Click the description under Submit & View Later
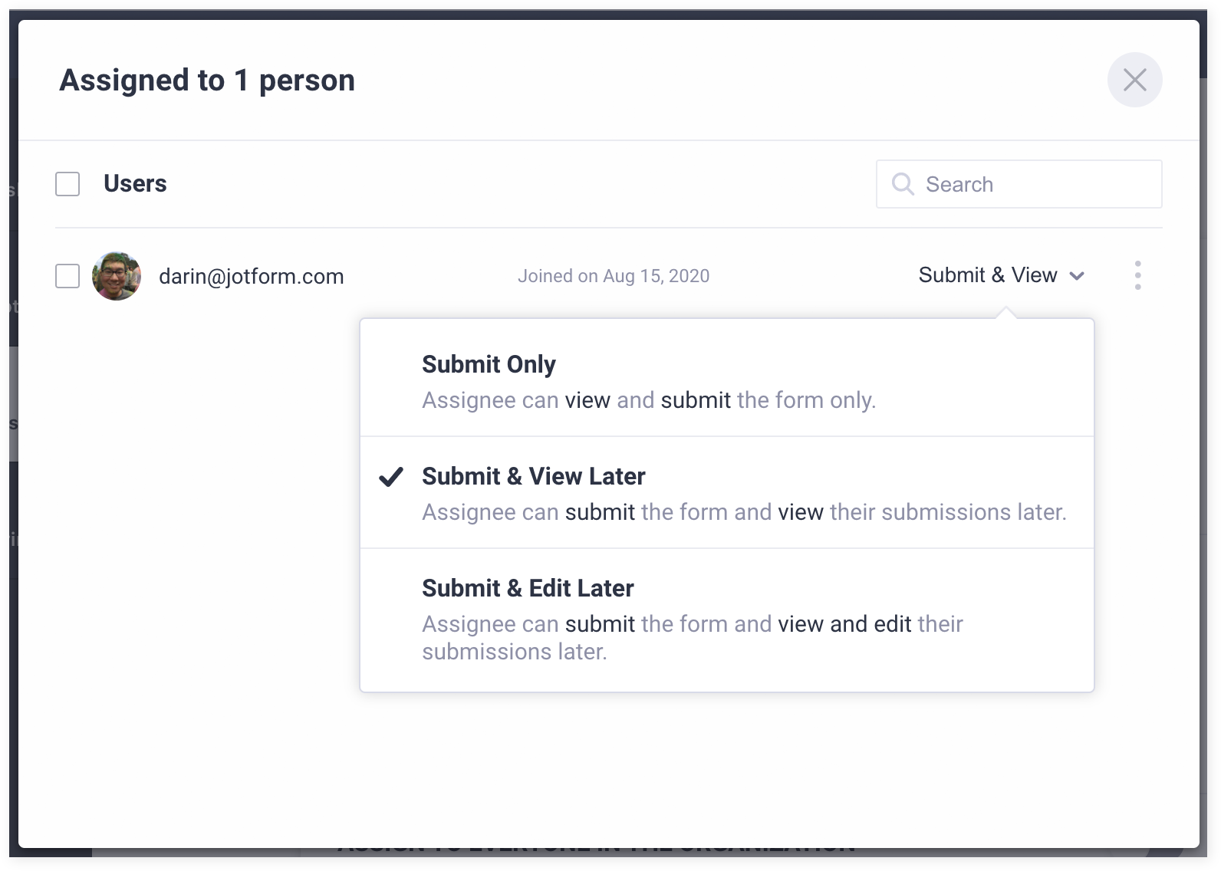The width and height of the screenshot is (1221, 871). 743,512
